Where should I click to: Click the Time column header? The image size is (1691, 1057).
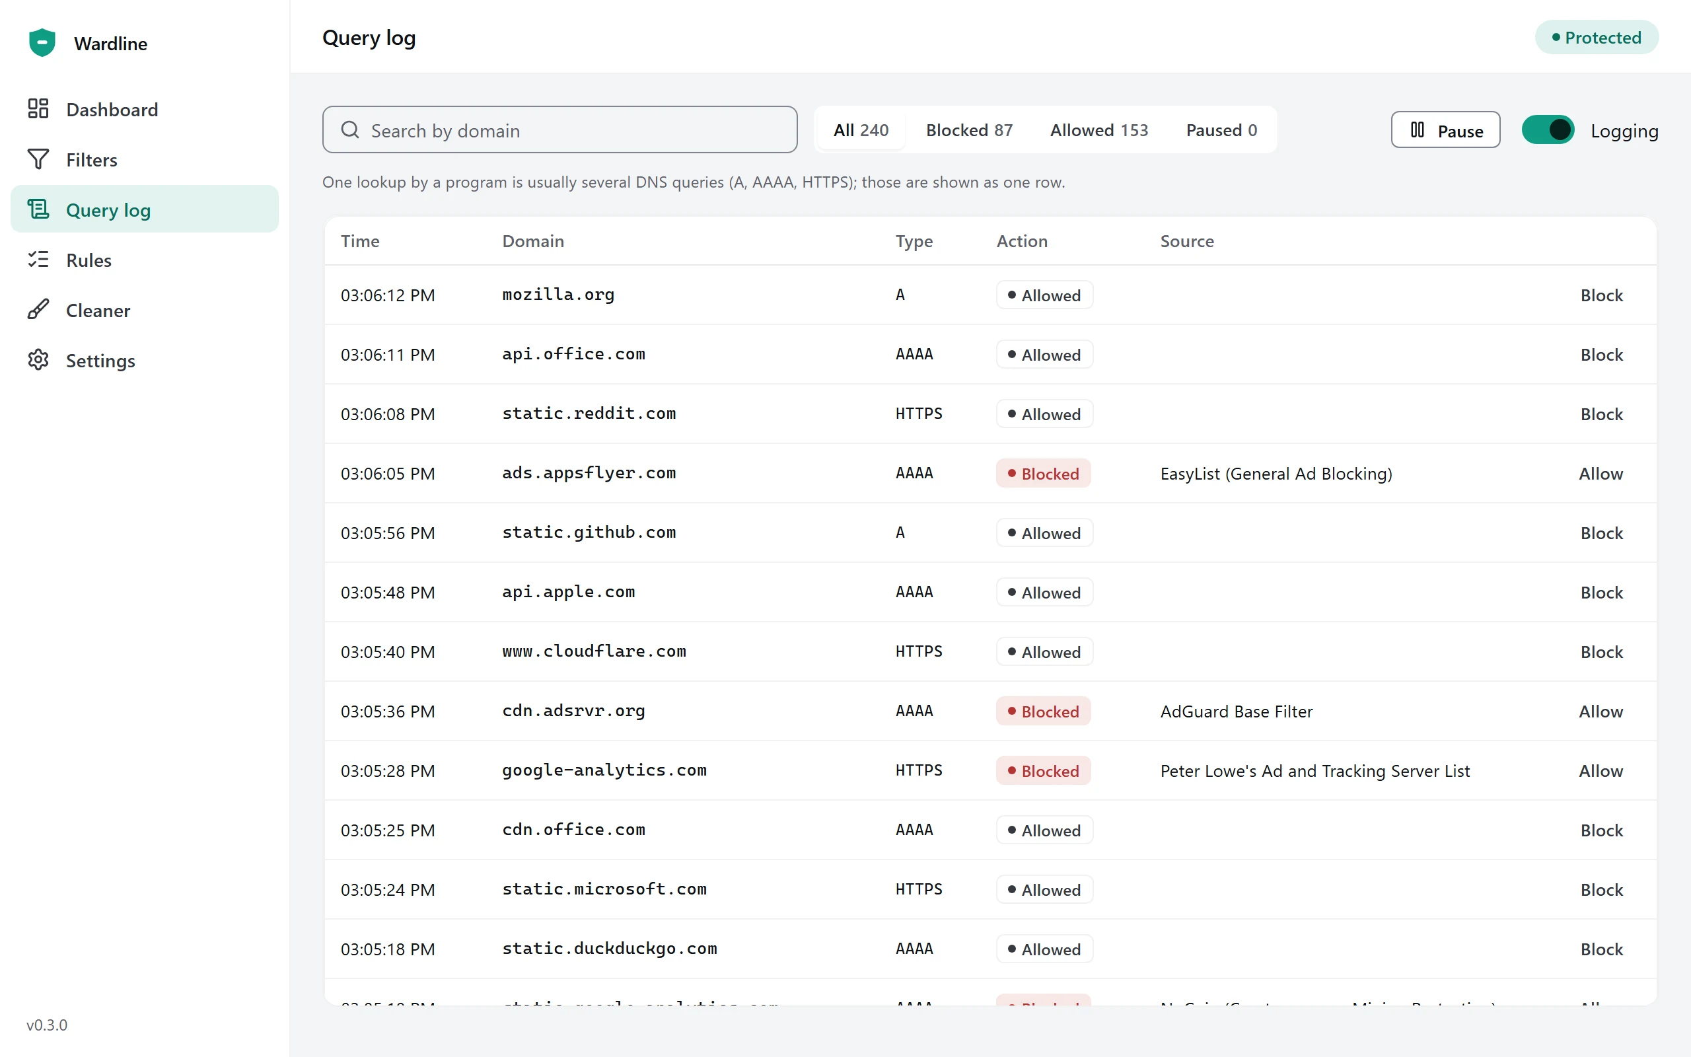(360, 241)
